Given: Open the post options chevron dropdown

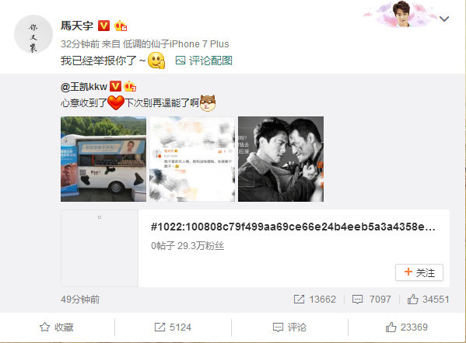Looking at the screenshot, I should pyautogui.click(x=444, y=19).
